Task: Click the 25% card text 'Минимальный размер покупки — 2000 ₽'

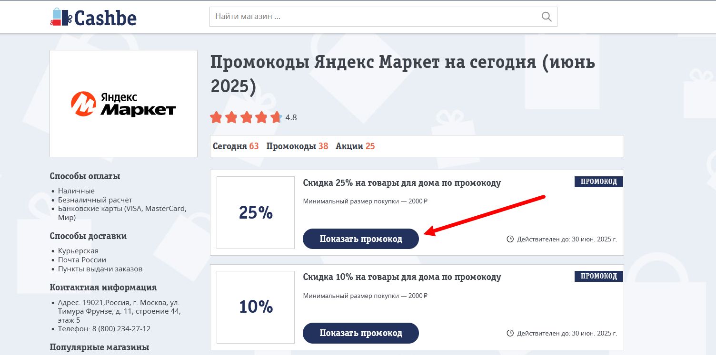Action: click(365, 201)
